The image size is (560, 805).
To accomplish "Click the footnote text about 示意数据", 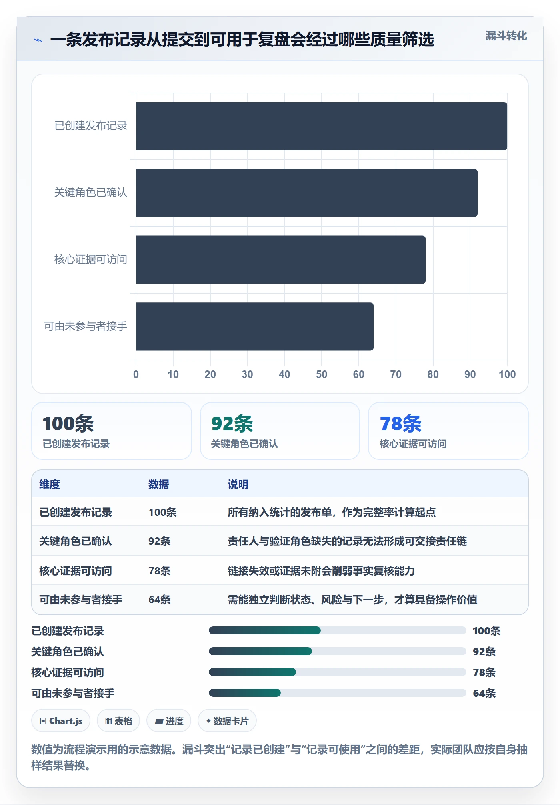I will tap(279, 757).
